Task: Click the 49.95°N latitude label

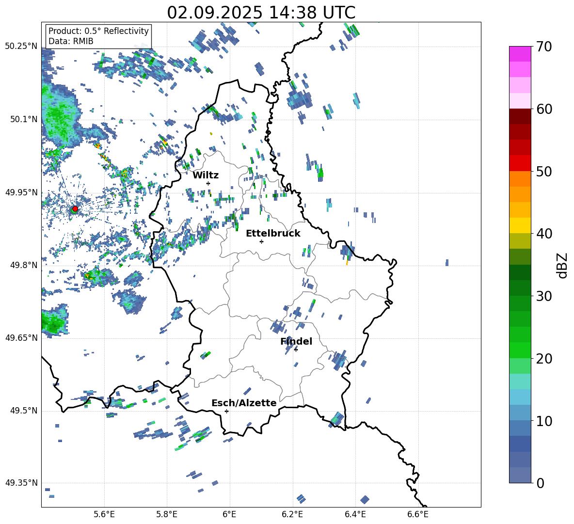Action: (x=21, y=192)
